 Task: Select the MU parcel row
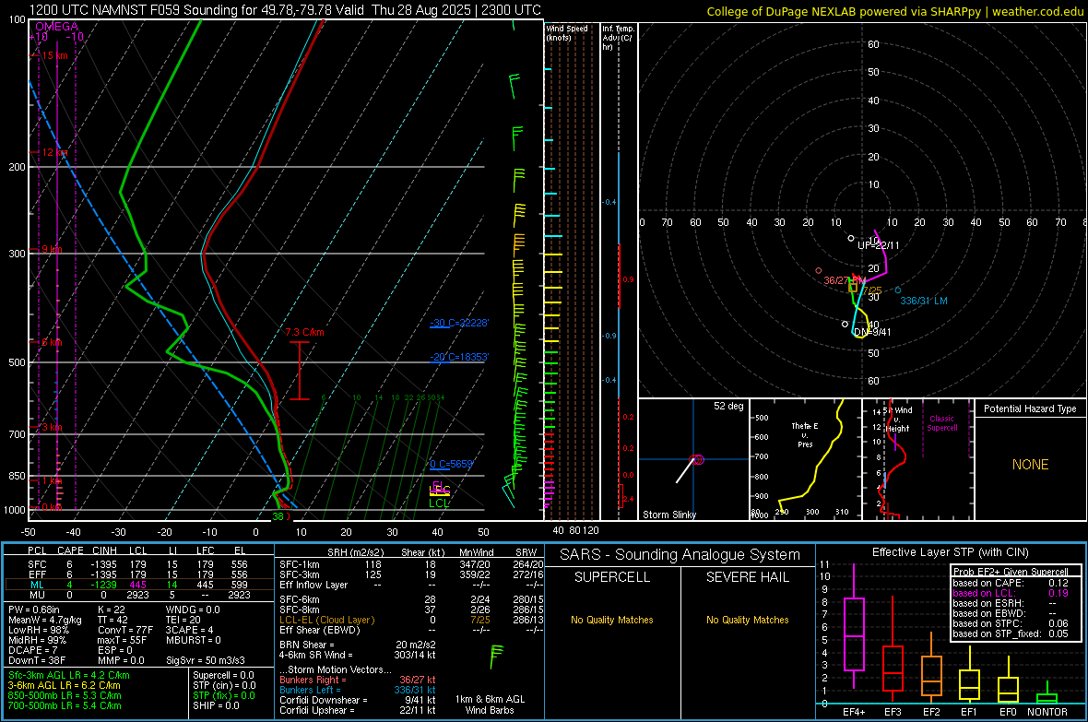coord(139,595)
